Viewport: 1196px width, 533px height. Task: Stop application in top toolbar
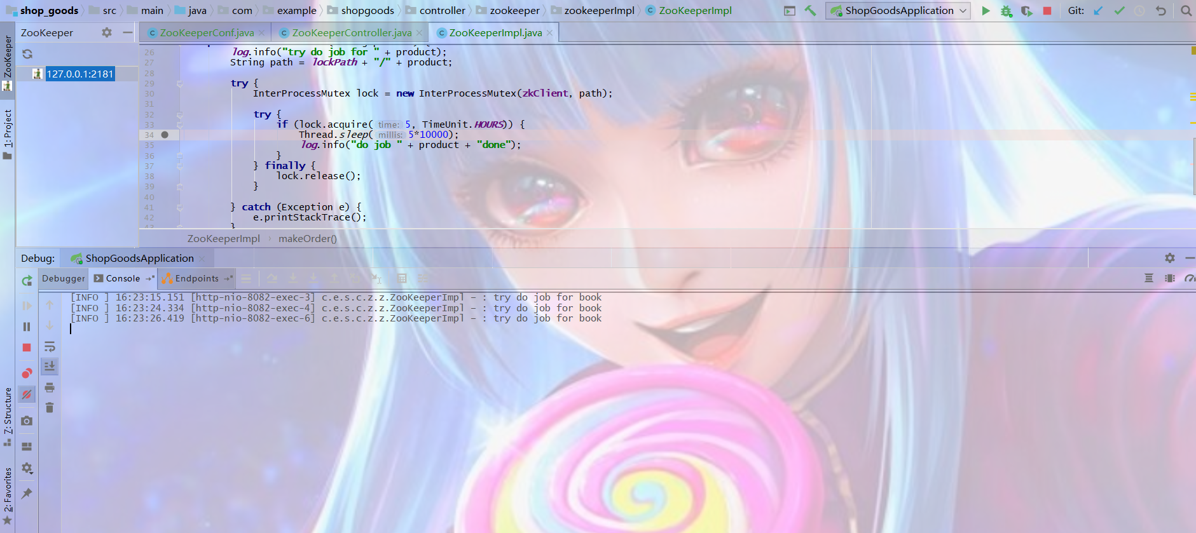[x=1047, y=10]
